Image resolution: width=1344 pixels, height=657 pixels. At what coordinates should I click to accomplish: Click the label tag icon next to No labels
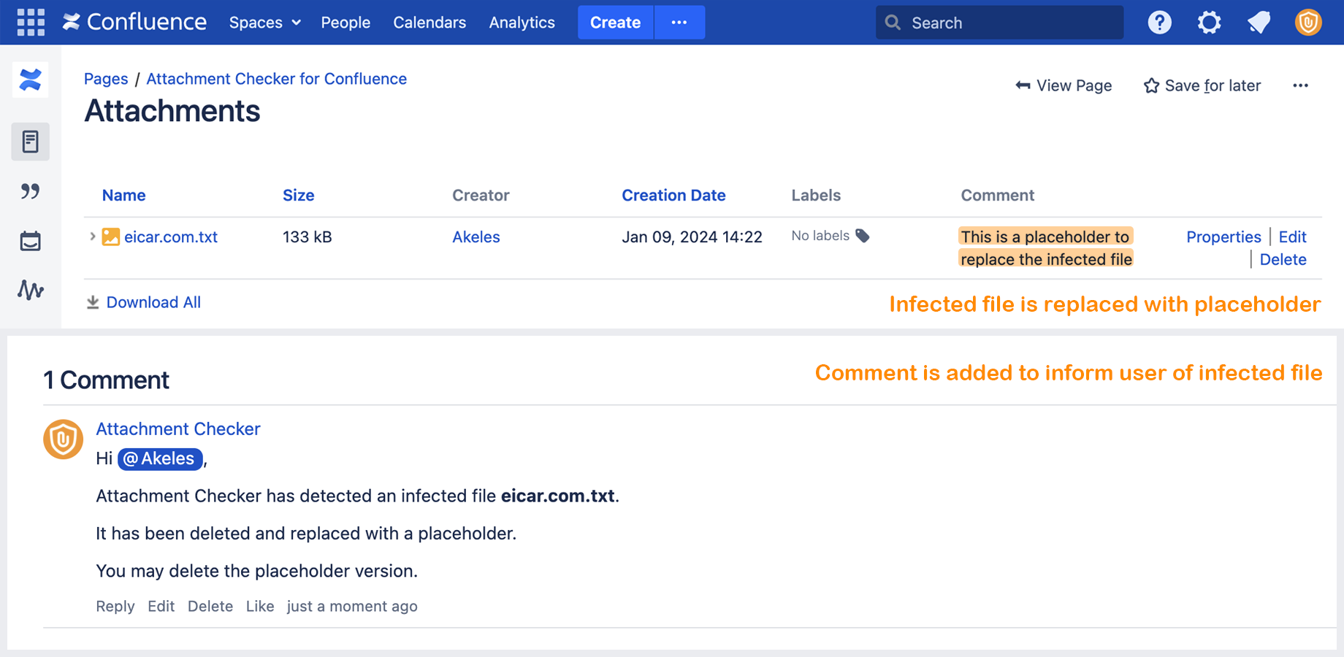click(x=863, y=236)
